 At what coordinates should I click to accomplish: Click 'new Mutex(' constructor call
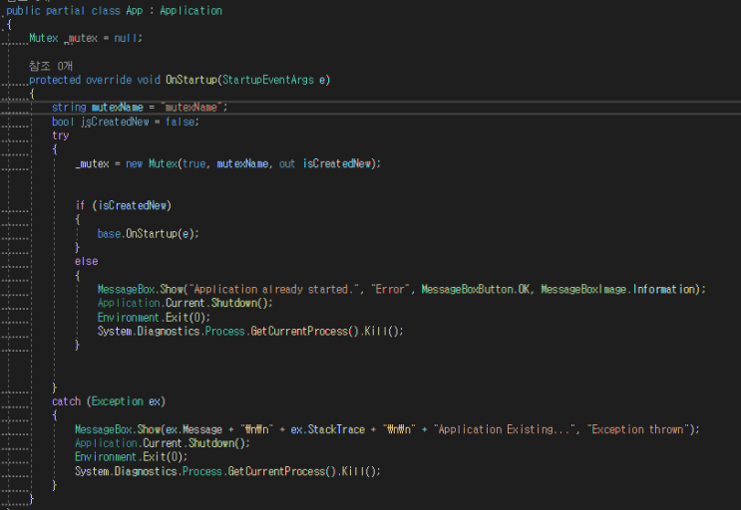[153, 163]
